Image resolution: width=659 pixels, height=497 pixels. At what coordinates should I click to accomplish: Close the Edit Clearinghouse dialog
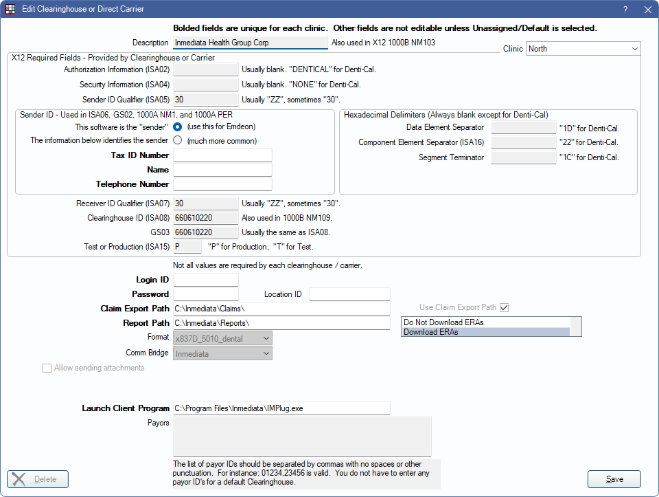point(647,10)
